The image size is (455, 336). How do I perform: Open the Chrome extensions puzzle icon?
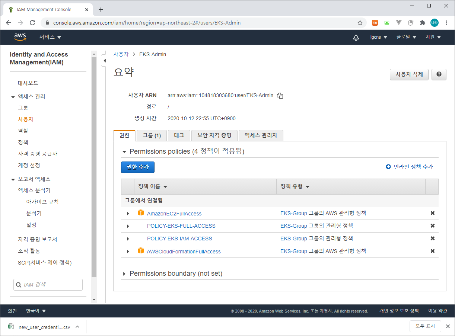coord(422,23)
